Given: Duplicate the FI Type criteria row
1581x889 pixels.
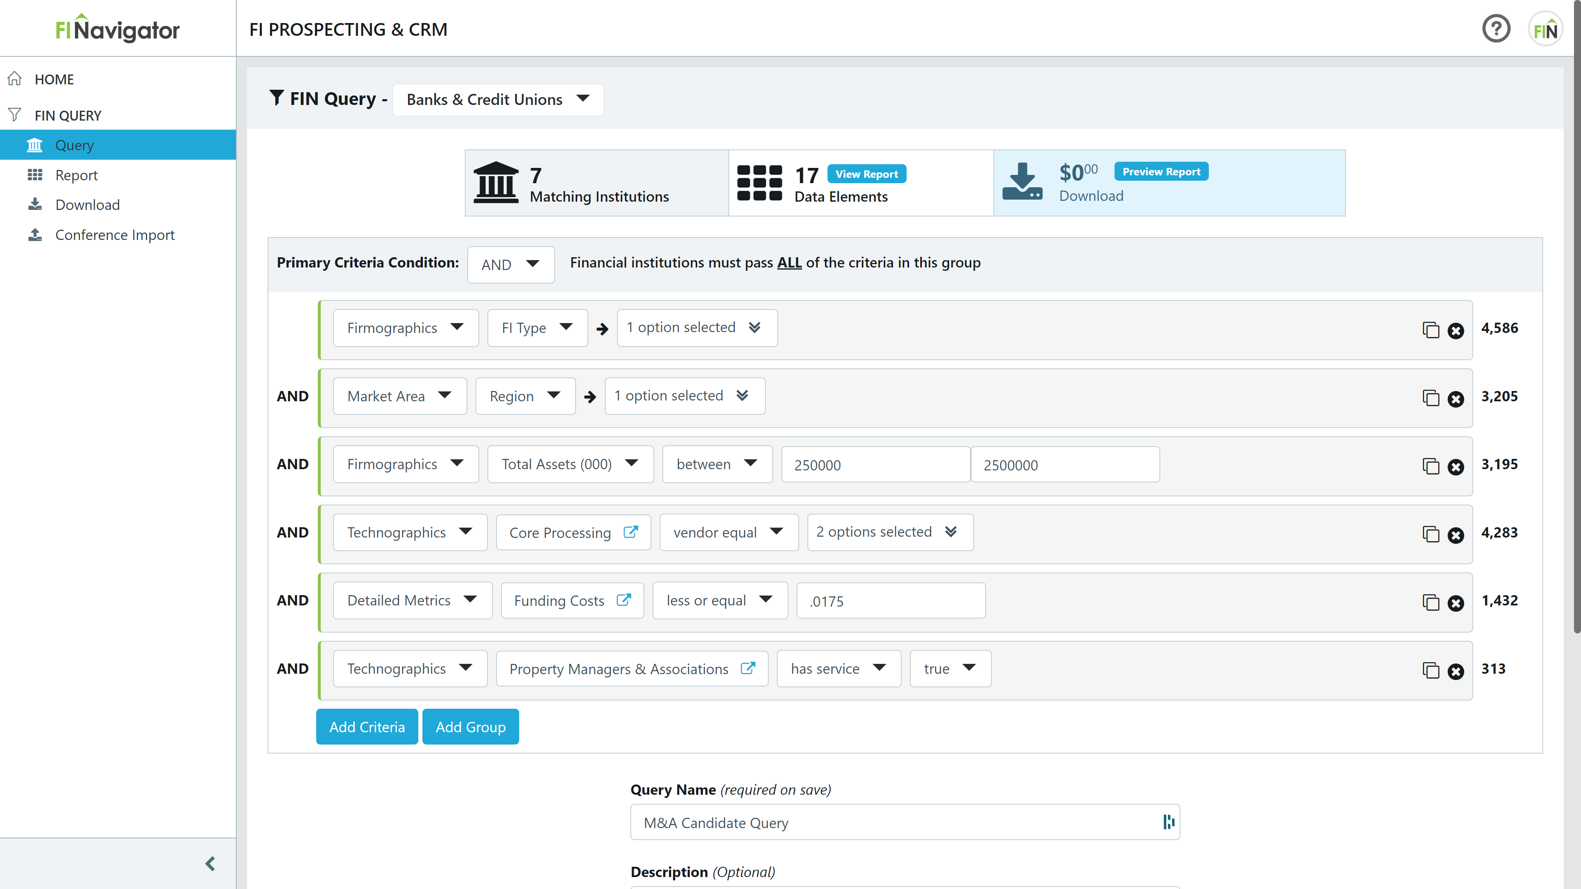Looking at the screenshot, I should (x=1431, y=330).
